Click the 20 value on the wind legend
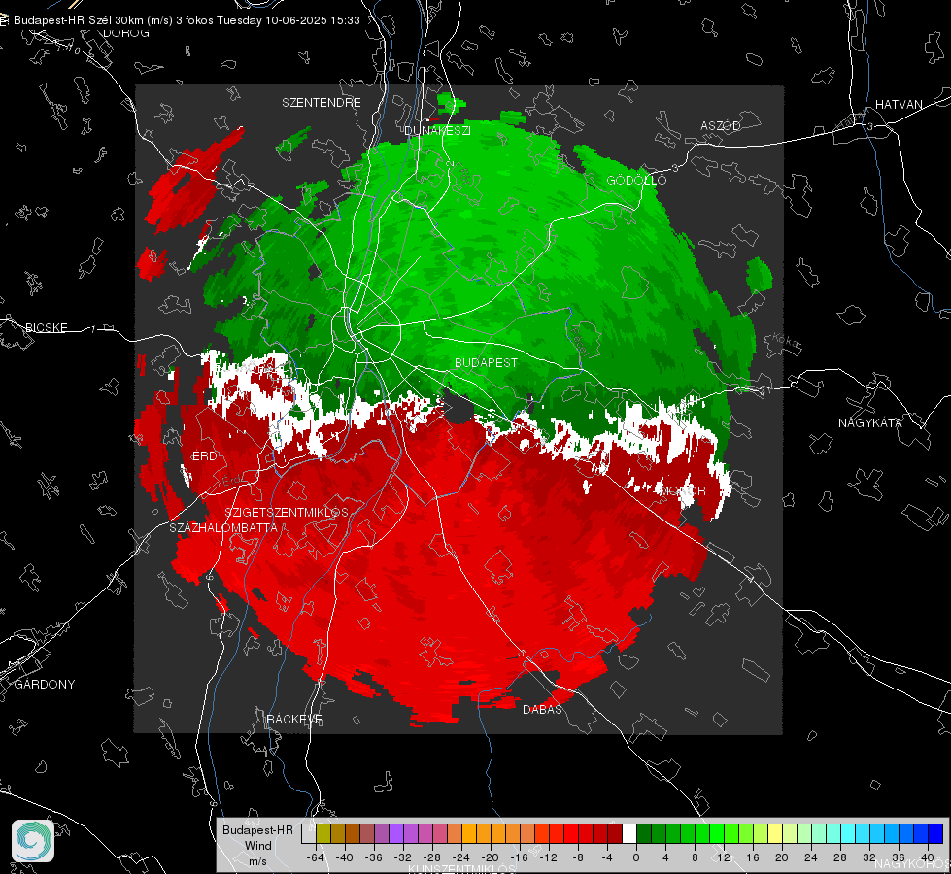951x874 pixels. [x=781, y=857]
